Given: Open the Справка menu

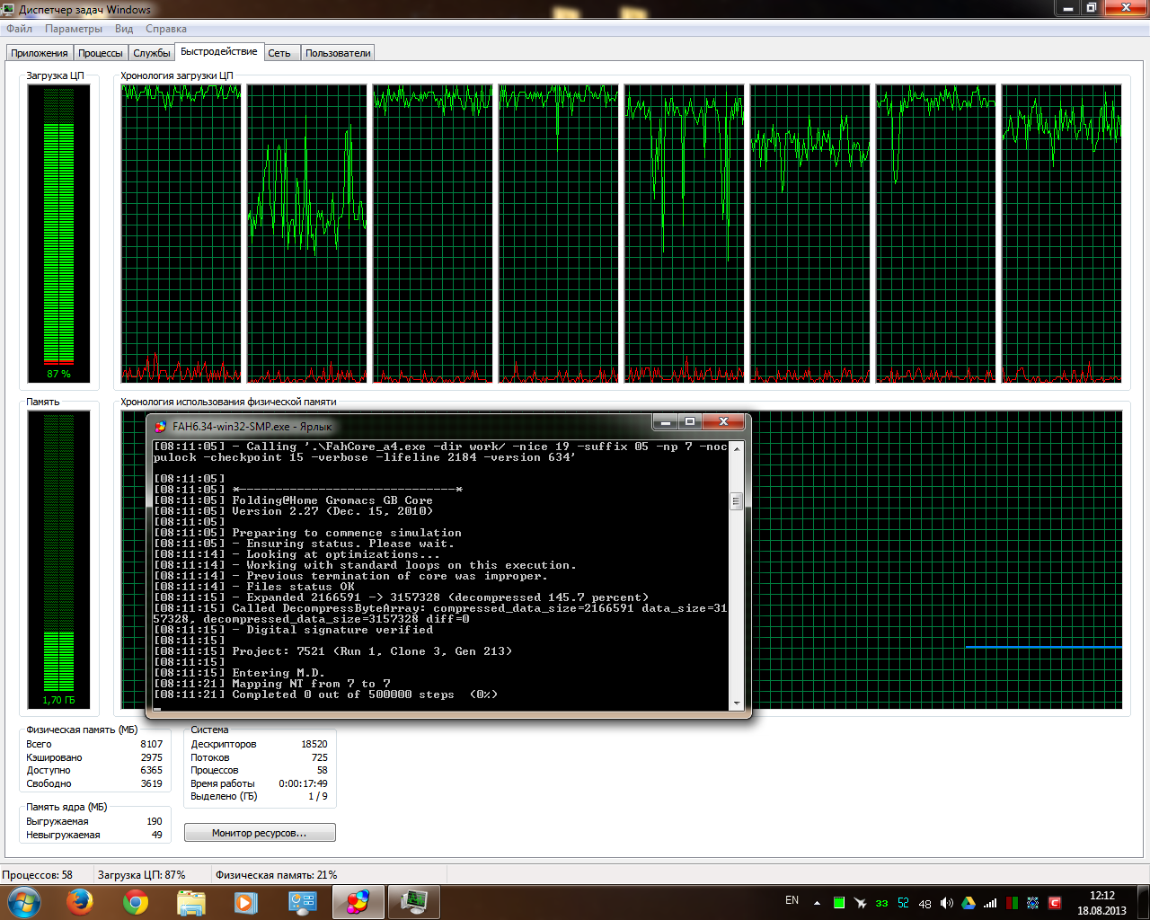Looking at the screenshot, I should (x=166, y=29).
